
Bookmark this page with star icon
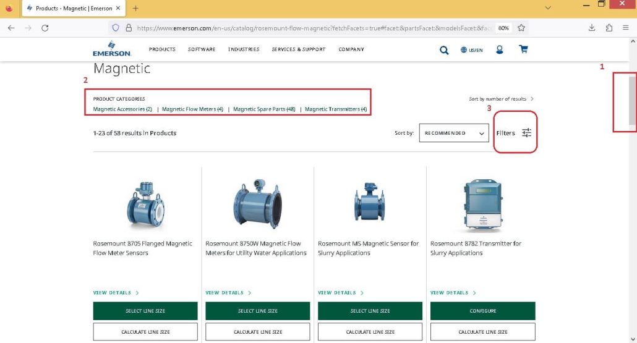pyautogui.click(x=521, y=28)
